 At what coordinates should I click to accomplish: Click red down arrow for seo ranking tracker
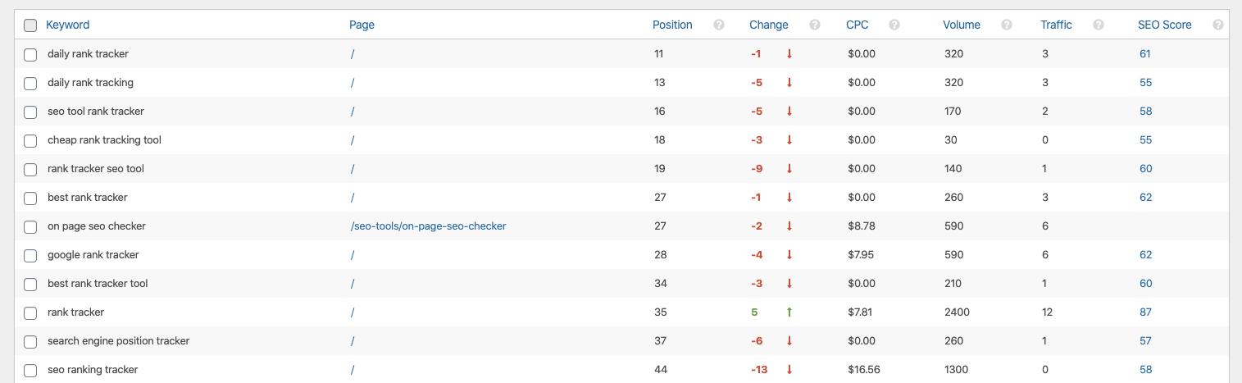point(789,370)
